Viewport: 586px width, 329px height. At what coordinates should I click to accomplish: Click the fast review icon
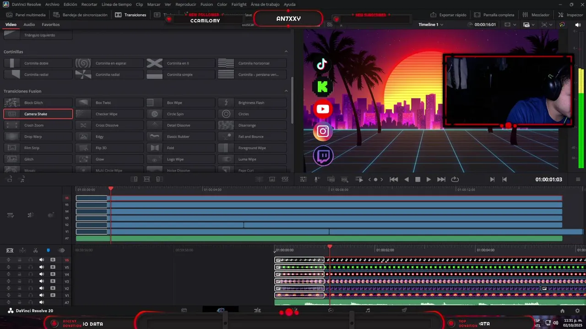pyautogui.click(x=359, y=180)
